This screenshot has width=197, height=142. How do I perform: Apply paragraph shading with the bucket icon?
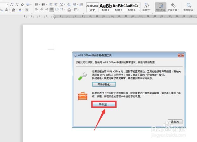tap(69, 10)
